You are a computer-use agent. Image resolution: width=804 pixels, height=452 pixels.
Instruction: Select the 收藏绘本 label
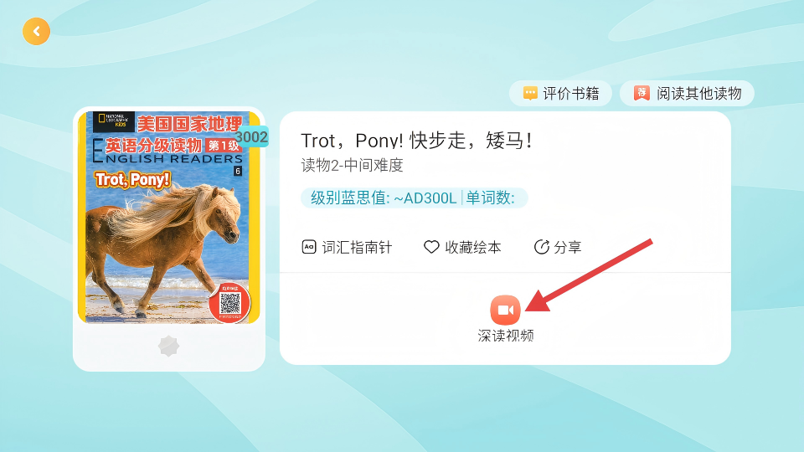[472, 248]
